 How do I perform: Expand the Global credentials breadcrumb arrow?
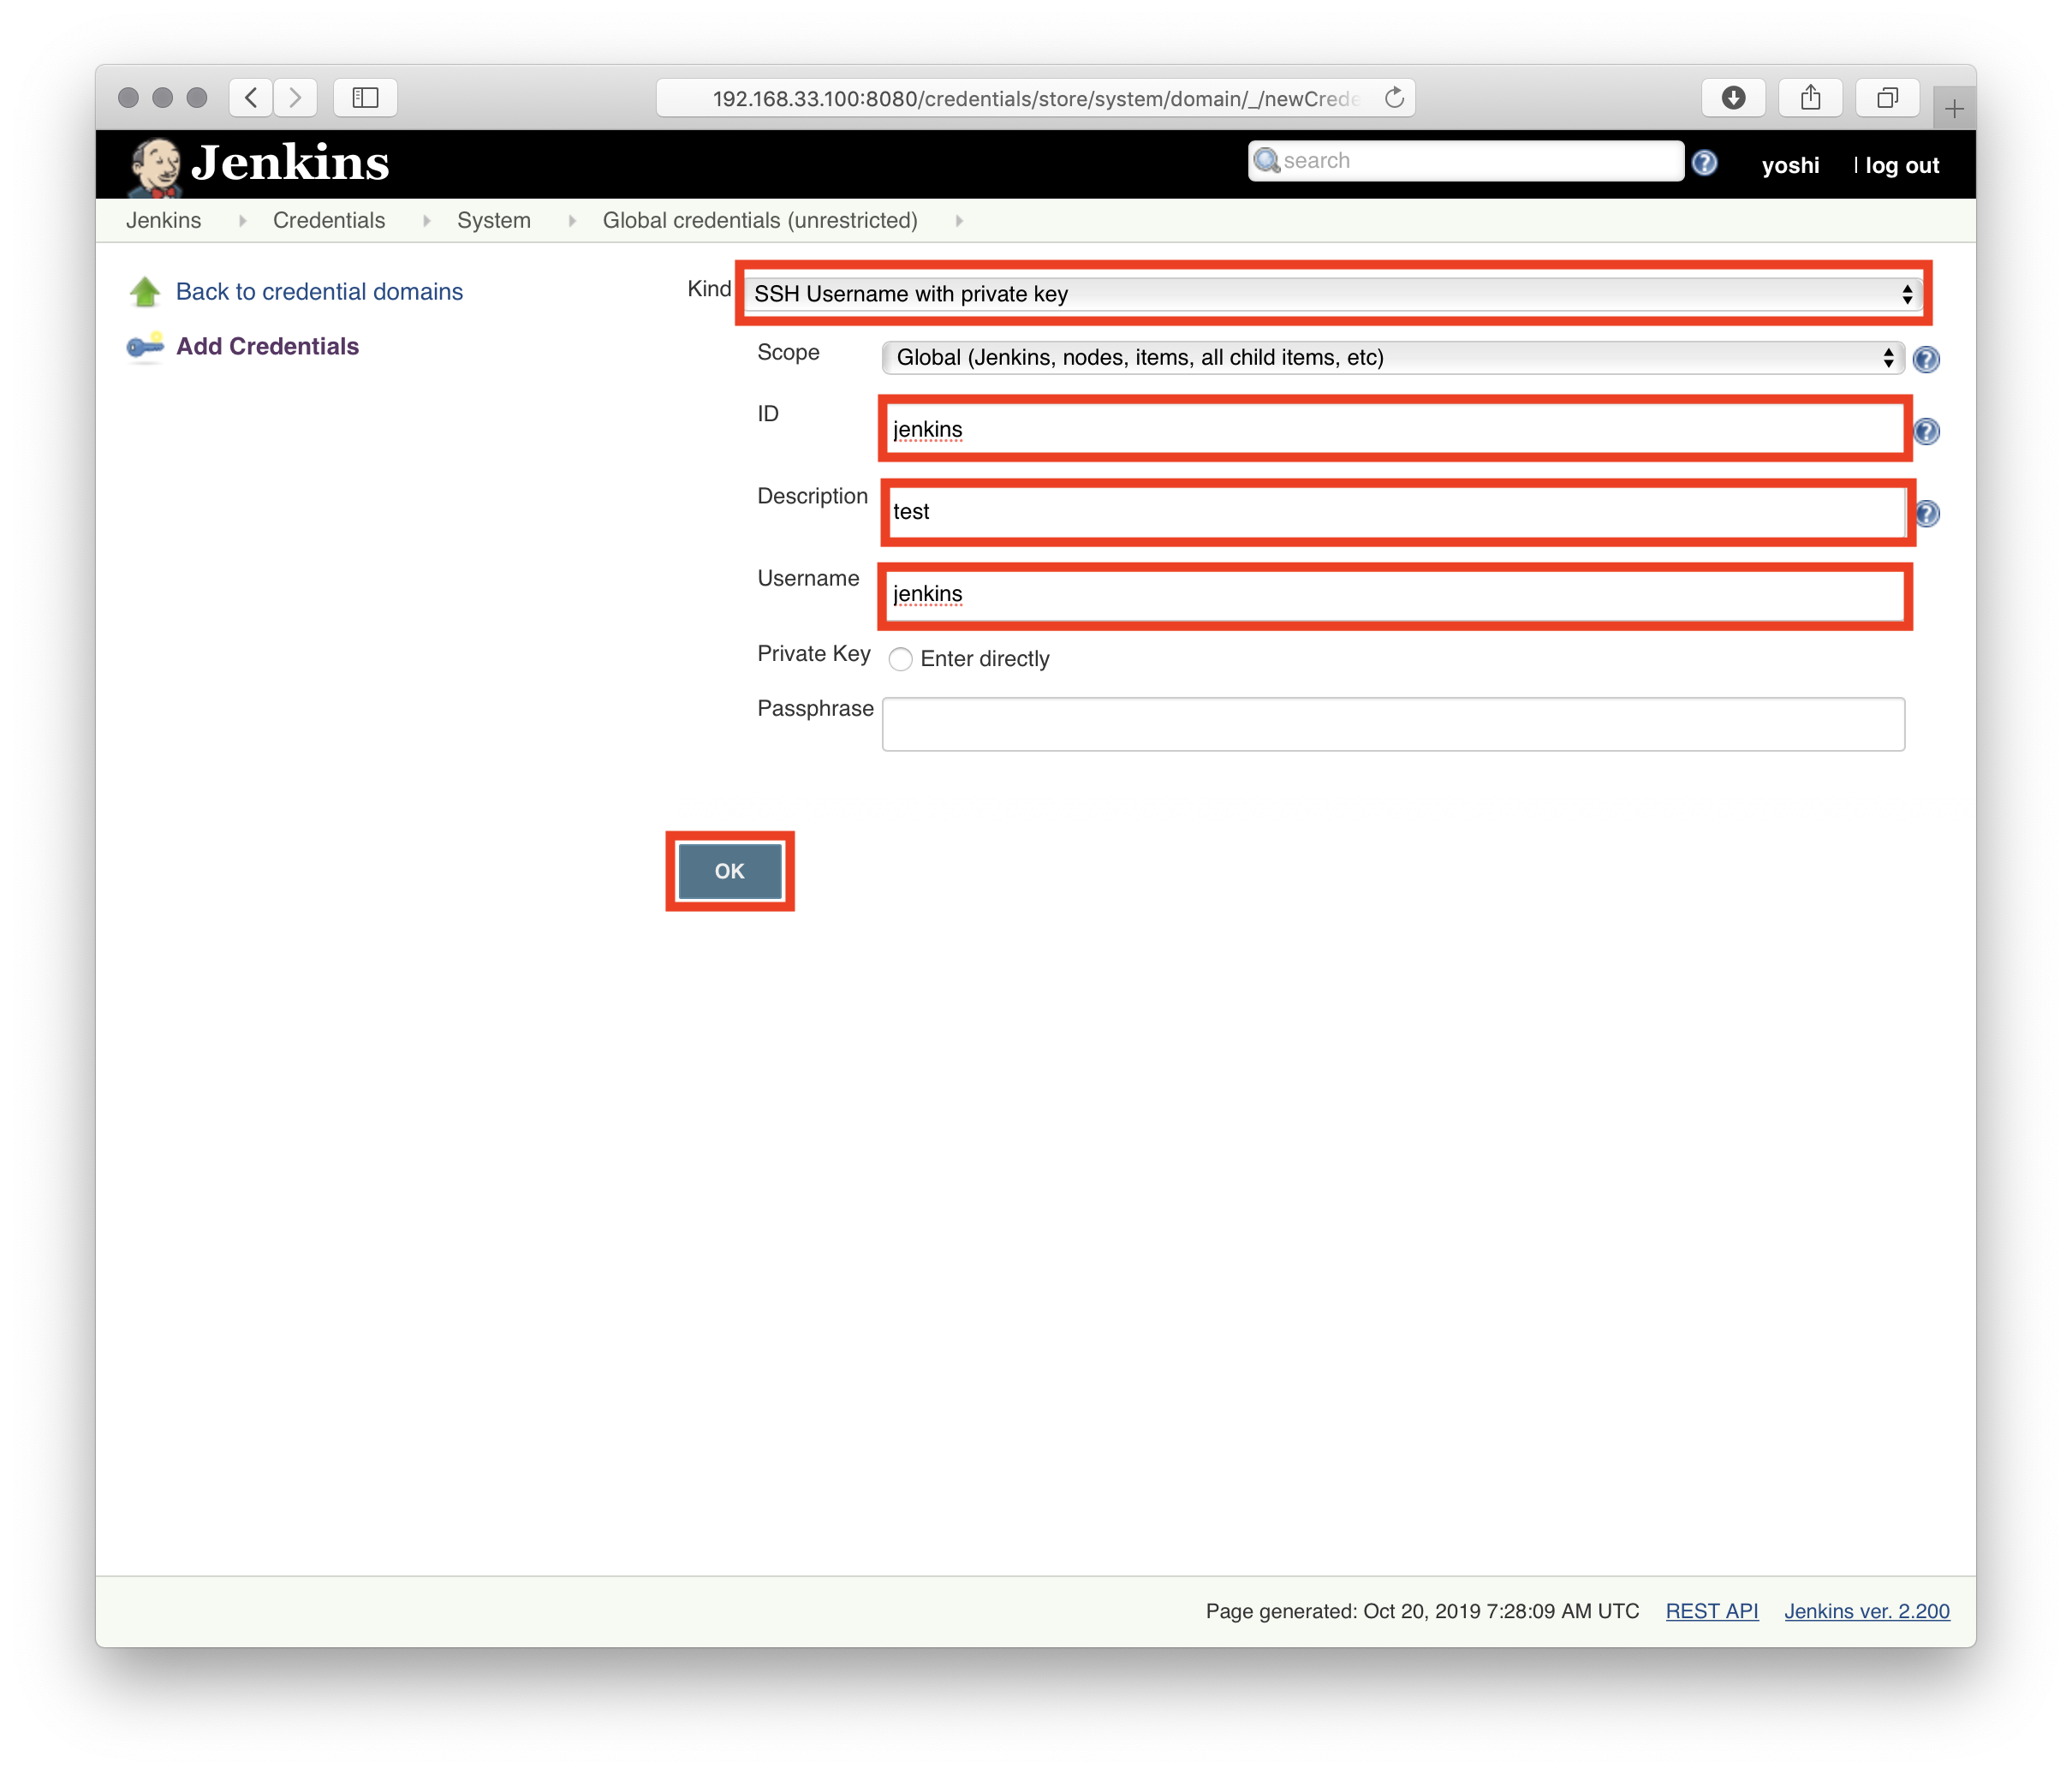pos(959,221)
